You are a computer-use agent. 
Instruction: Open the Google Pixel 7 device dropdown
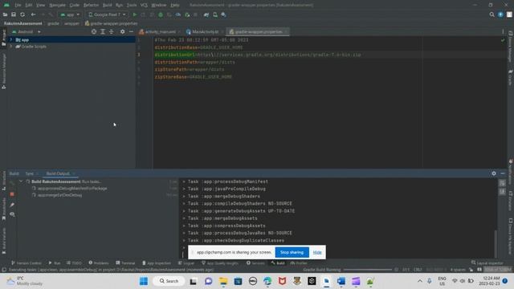click(x=107, y=14)
